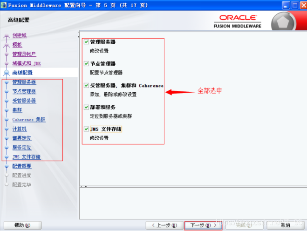Click 配置节点管理器 description text
307x231 pixels.
[x=106, y=73]
